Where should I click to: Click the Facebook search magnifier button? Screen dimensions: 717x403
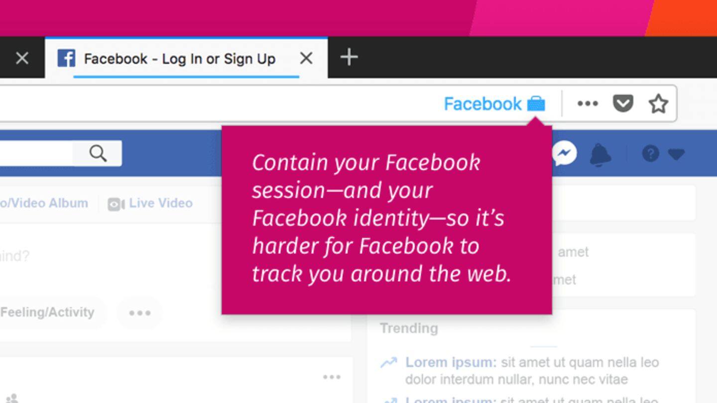click(98, 153)
